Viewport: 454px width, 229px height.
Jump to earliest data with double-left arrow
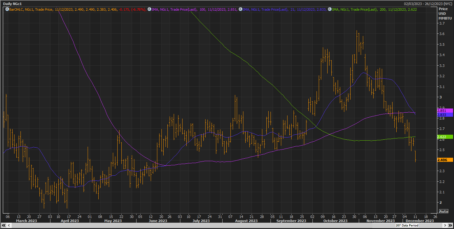pos(4,226)
